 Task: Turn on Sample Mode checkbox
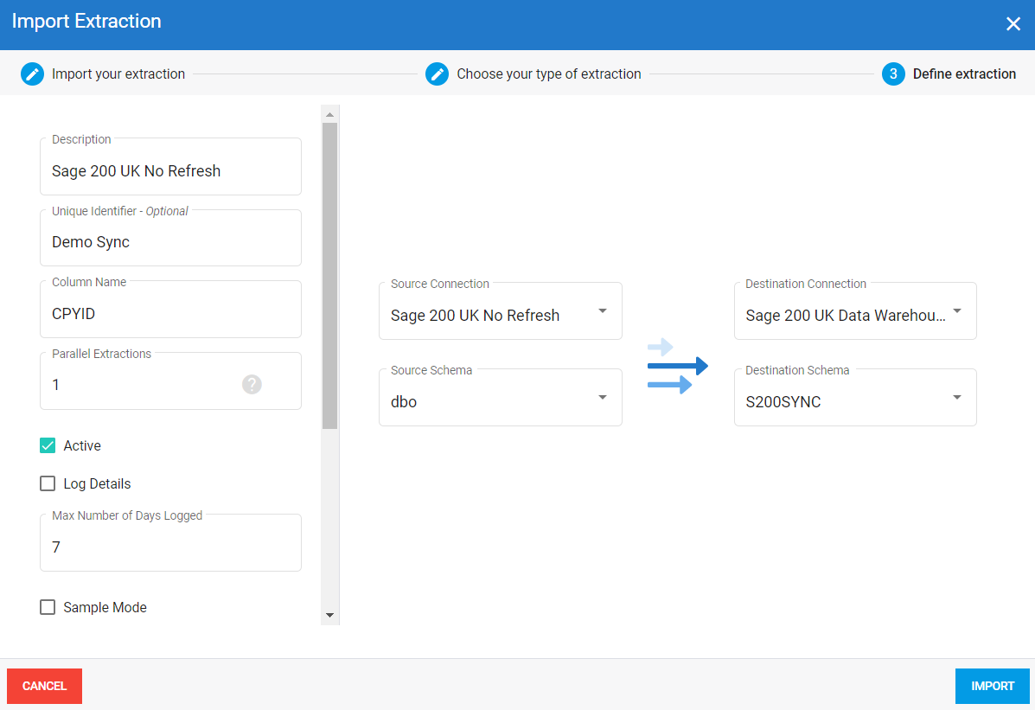(48, 608)
